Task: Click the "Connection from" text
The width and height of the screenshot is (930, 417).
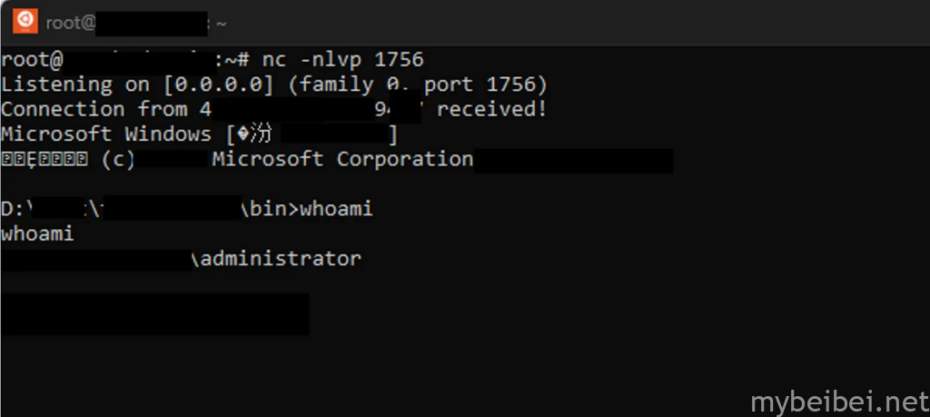Action: tap(94, 109)
